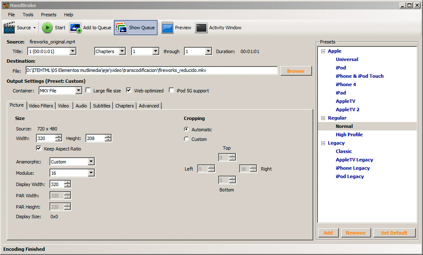Open the Presets menu

(x=49, y=15)
